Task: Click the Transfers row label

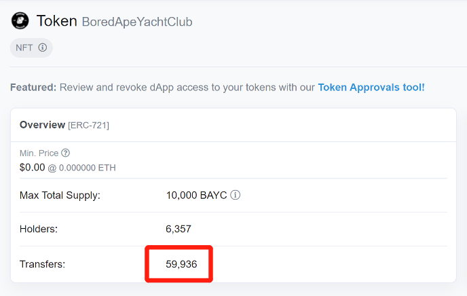Action: coord(42,264)
